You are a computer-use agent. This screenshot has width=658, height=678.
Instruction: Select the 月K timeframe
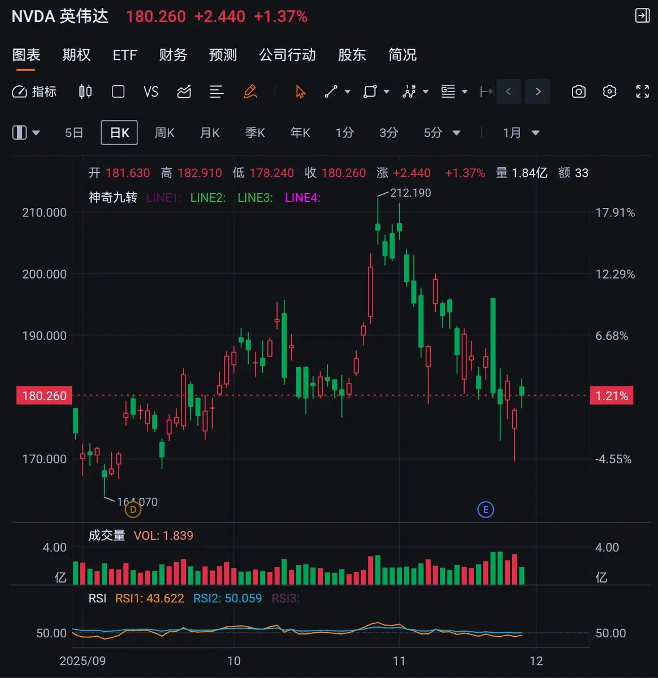210,133
